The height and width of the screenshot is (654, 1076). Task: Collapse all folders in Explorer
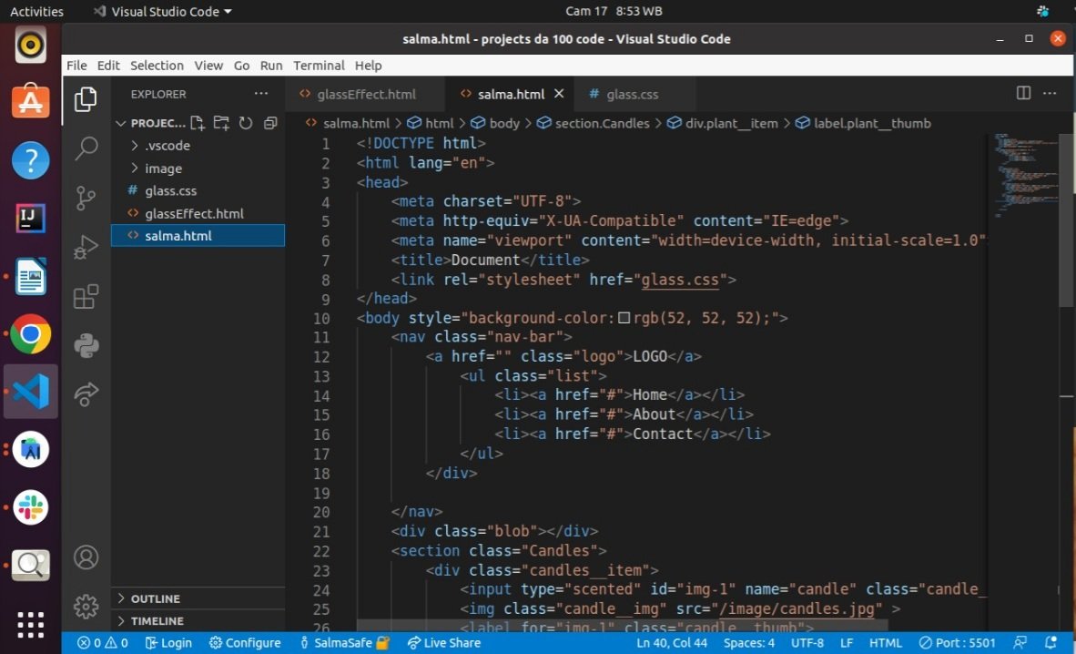(x=270, y=123)
